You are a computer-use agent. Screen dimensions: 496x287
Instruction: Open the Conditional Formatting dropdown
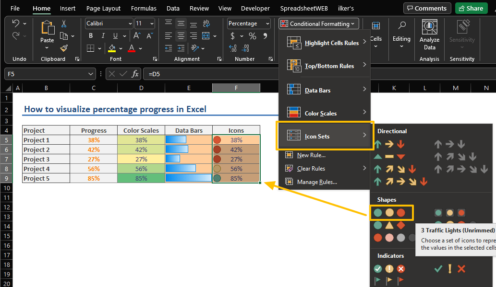coord(319,23)
